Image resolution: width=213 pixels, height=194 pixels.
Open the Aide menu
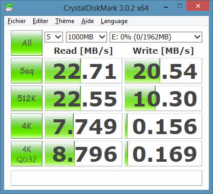(x=88, y=21)
